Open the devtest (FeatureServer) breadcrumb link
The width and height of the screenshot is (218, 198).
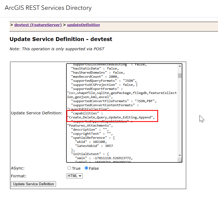(38, 25)
